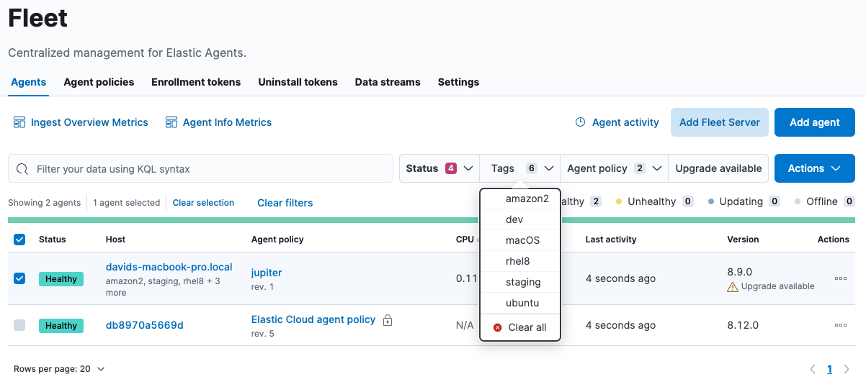
Task: Click the search magnifier icon in the KQL bar
Action: pos(22,169)
